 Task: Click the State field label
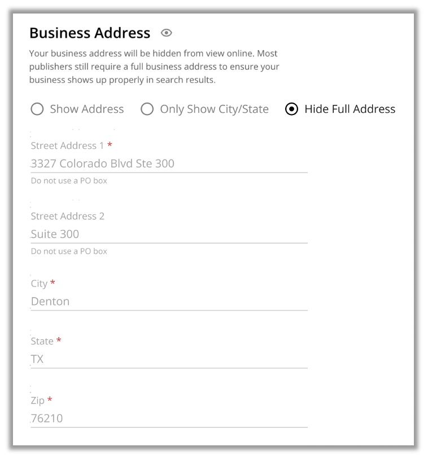[x=42, y=341]
